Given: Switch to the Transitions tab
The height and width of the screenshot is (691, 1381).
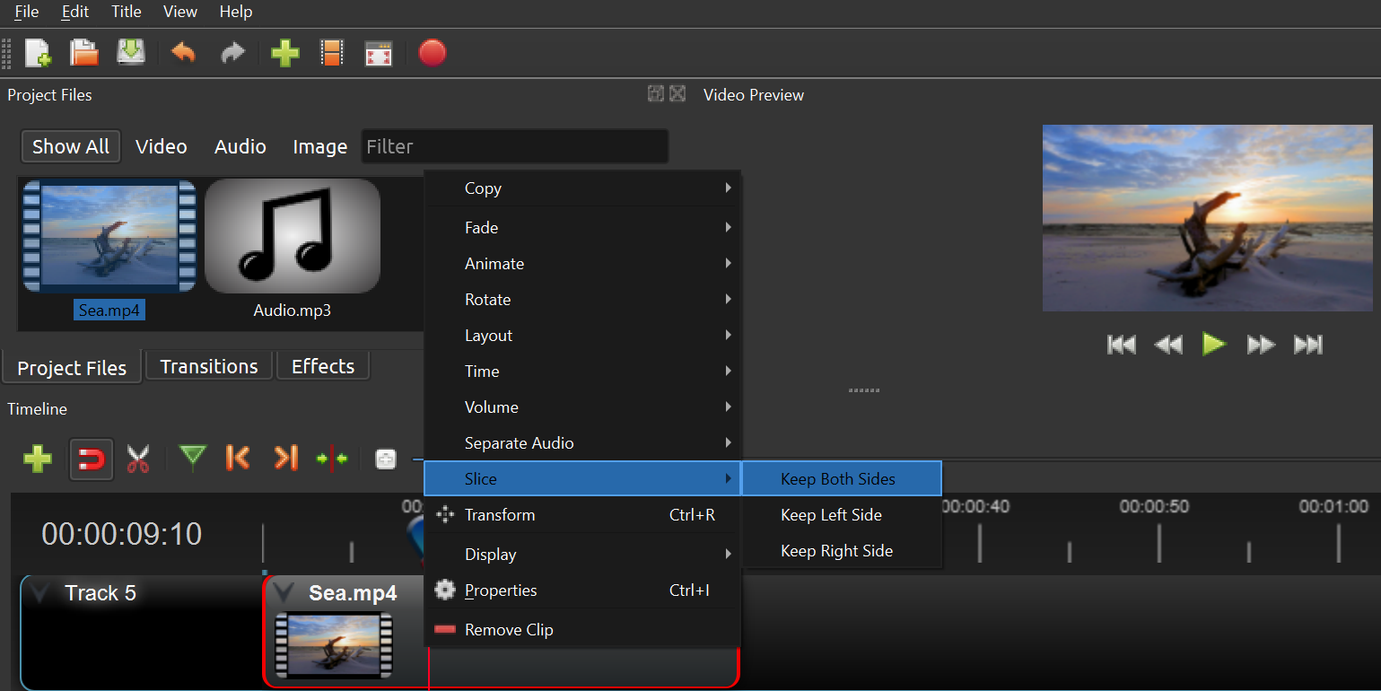Looking at the screenshot, I should click(209, 366).
